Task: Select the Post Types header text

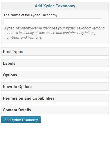Action: 13,52
